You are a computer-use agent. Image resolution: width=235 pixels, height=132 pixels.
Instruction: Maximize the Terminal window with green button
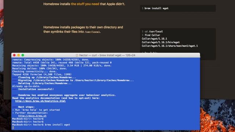[x=23, y=55]
